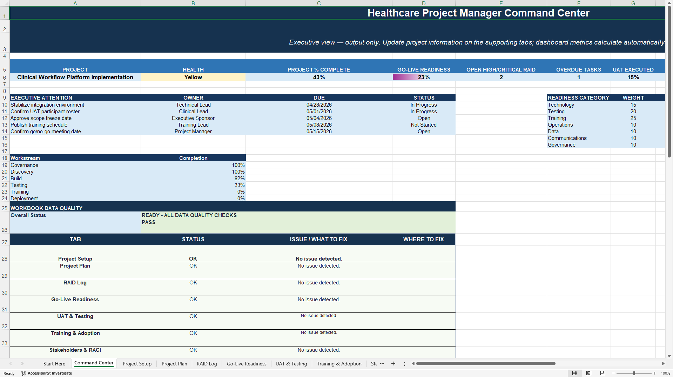The width and height of the screenshot is (673, 377).
Task: Select the RAID Log data quality row
Action: coord(233,287)
